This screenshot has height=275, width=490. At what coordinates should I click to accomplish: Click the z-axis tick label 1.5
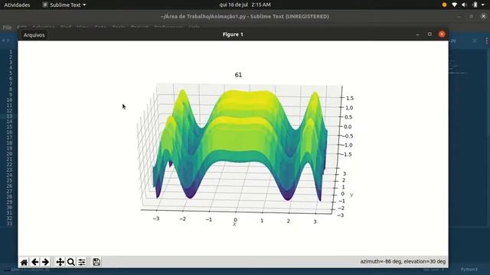pyautogui.click(x=349, y=99)
